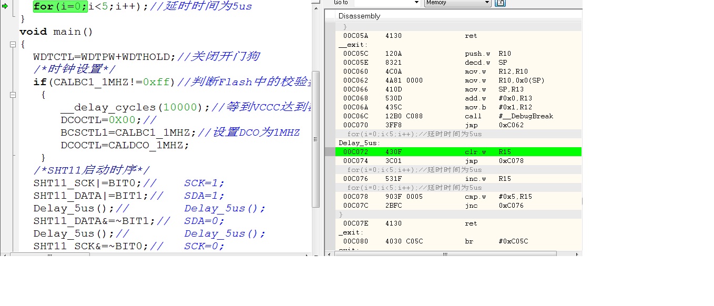The image size is (714, 306).
Task: Collapse the main() function fold marker
Action: (x=13, y=45)
